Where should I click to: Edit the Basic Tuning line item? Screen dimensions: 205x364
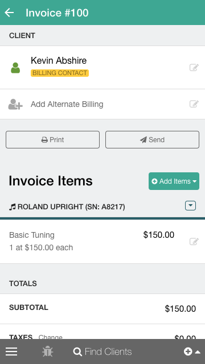point(194,241)
